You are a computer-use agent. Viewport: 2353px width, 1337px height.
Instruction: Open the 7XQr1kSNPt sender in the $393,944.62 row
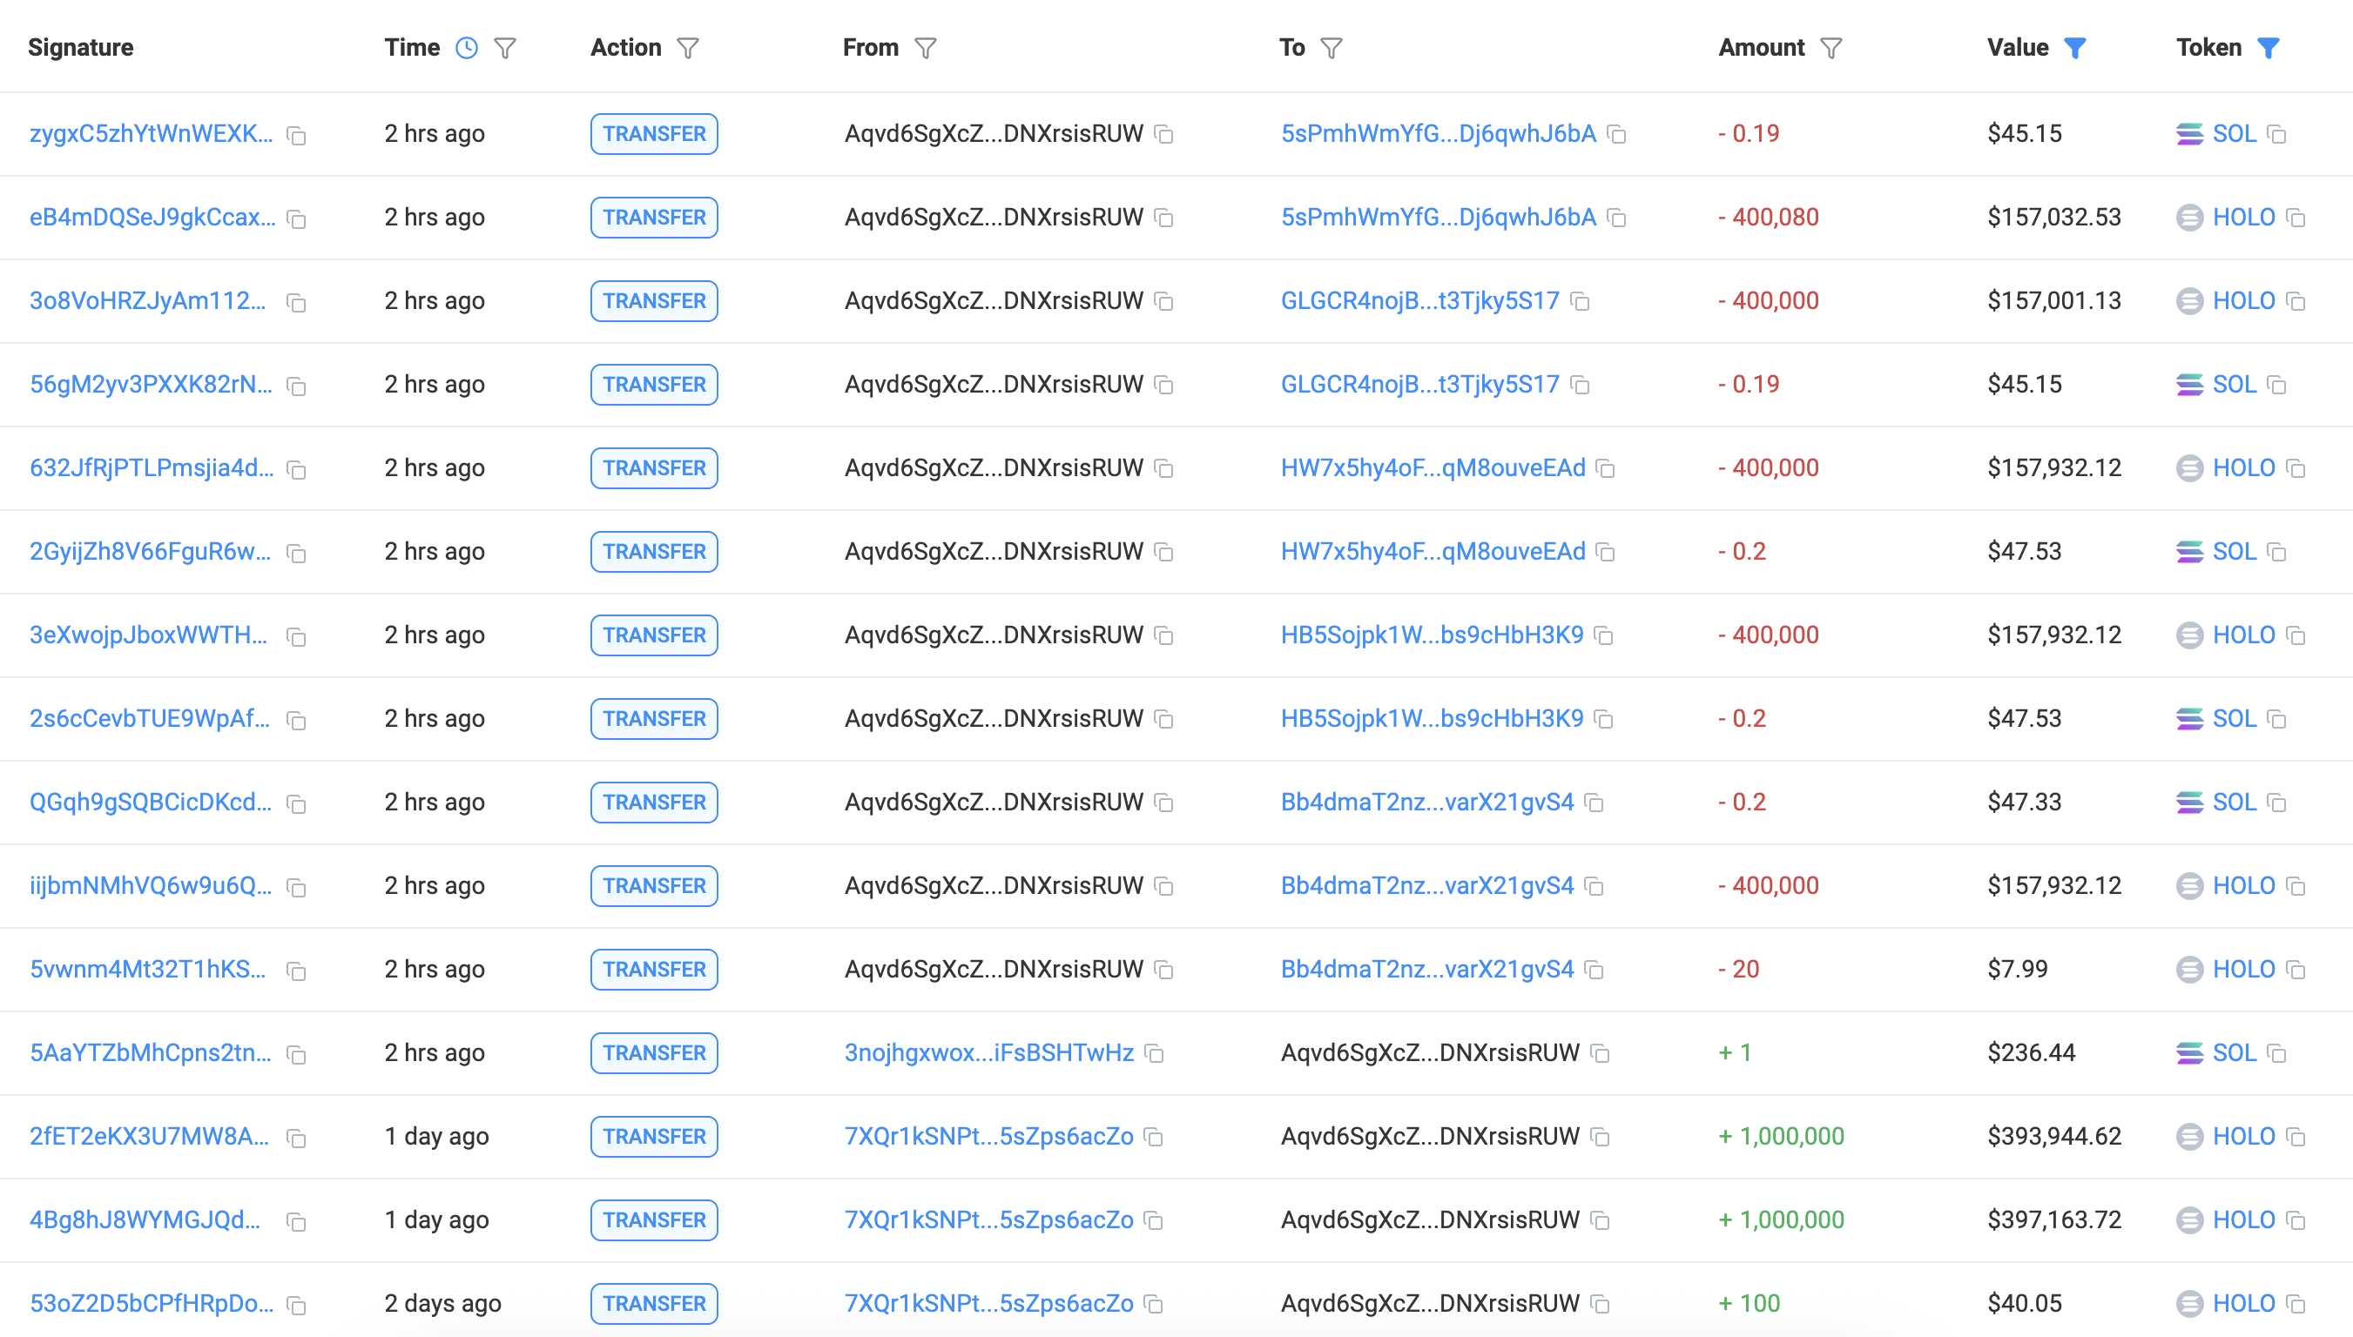pyautogui.click(x=989, y=1137)
